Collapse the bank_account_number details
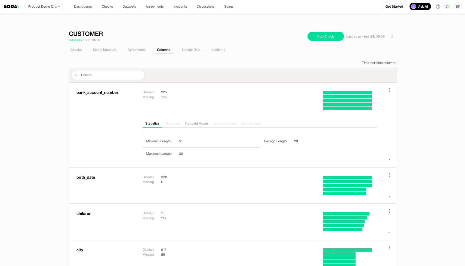Screen dimensions: 465x266 389,160
